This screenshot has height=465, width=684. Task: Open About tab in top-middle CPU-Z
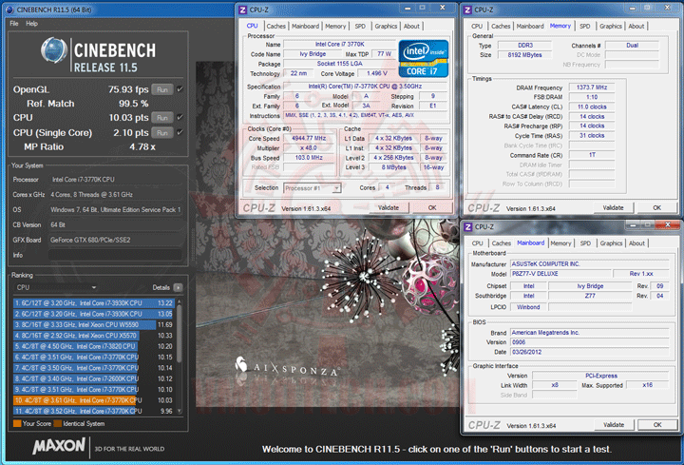(x=411, y=27)
